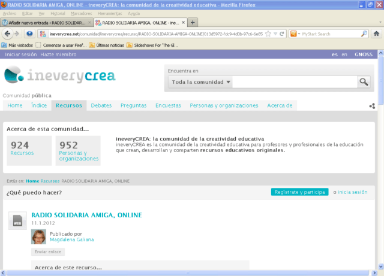Viewport: 384px width, 276px height.
Task: Click the 'Enviar enlace' button
Action: [x=48, y=252]
